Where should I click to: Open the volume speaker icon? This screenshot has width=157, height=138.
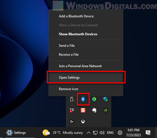(102, 133)
